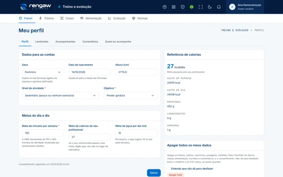Click the 1 g gorduras value
Viewport: 283px width, 177px height.
pos(169,130)
